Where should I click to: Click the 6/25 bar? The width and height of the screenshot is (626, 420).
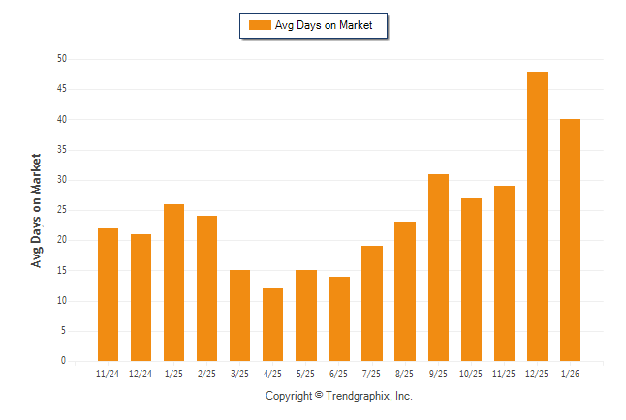pyautogui.click(x=339, y=318)
